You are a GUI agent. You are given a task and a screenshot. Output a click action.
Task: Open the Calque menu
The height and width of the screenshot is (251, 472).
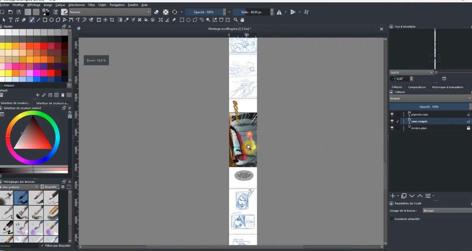(x=60, y=5)
